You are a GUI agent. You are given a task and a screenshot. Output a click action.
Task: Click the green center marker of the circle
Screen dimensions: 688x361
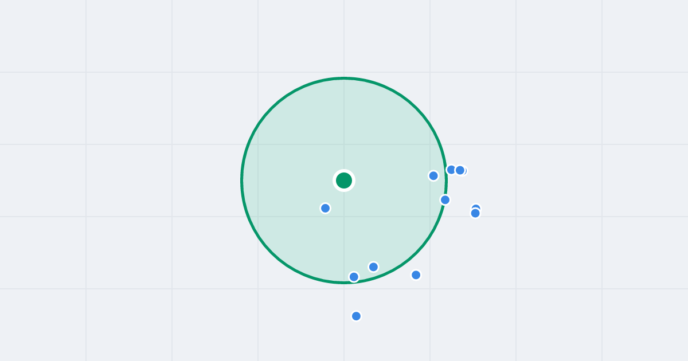(344, 180)
